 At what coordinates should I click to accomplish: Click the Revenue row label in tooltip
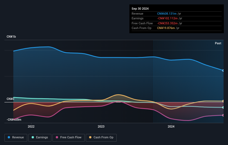pos(137,14)
